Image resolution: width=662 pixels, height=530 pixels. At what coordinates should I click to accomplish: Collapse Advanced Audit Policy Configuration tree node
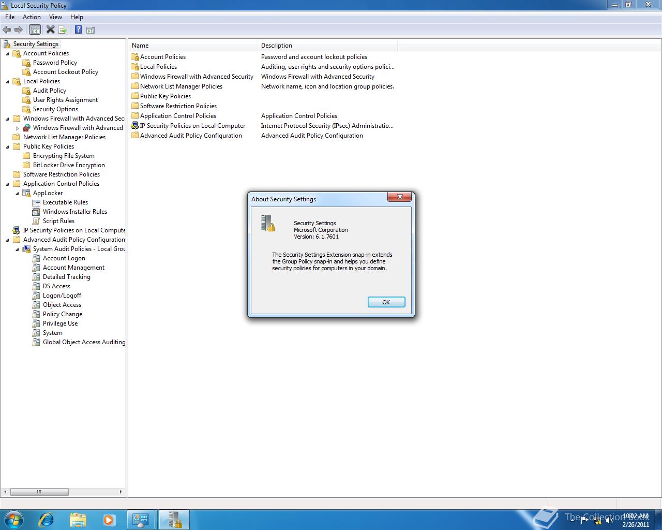coord(7,240)
